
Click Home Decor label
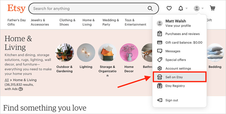[129, 69]
